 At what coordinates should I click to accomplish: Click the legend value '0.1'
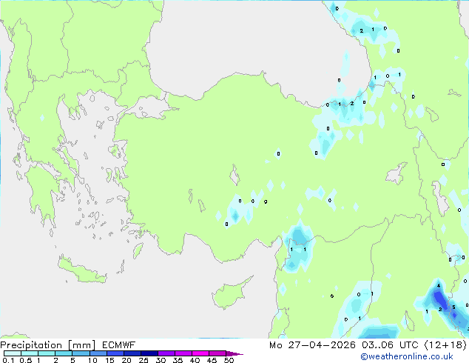tap(8, 360)
